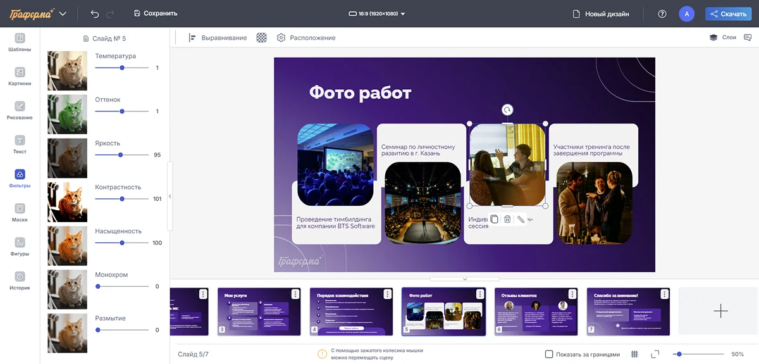This screenshot has height=364, width=759.
Task: Open options menu of slide 3 thumbnail
Action: tap(295, 294)
